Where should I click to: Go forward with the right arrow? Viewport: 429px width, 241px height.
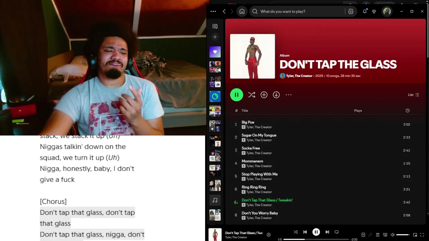coord(232,11)
